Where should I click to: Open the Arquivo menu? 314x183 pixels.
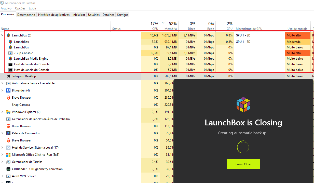(6, 8)
